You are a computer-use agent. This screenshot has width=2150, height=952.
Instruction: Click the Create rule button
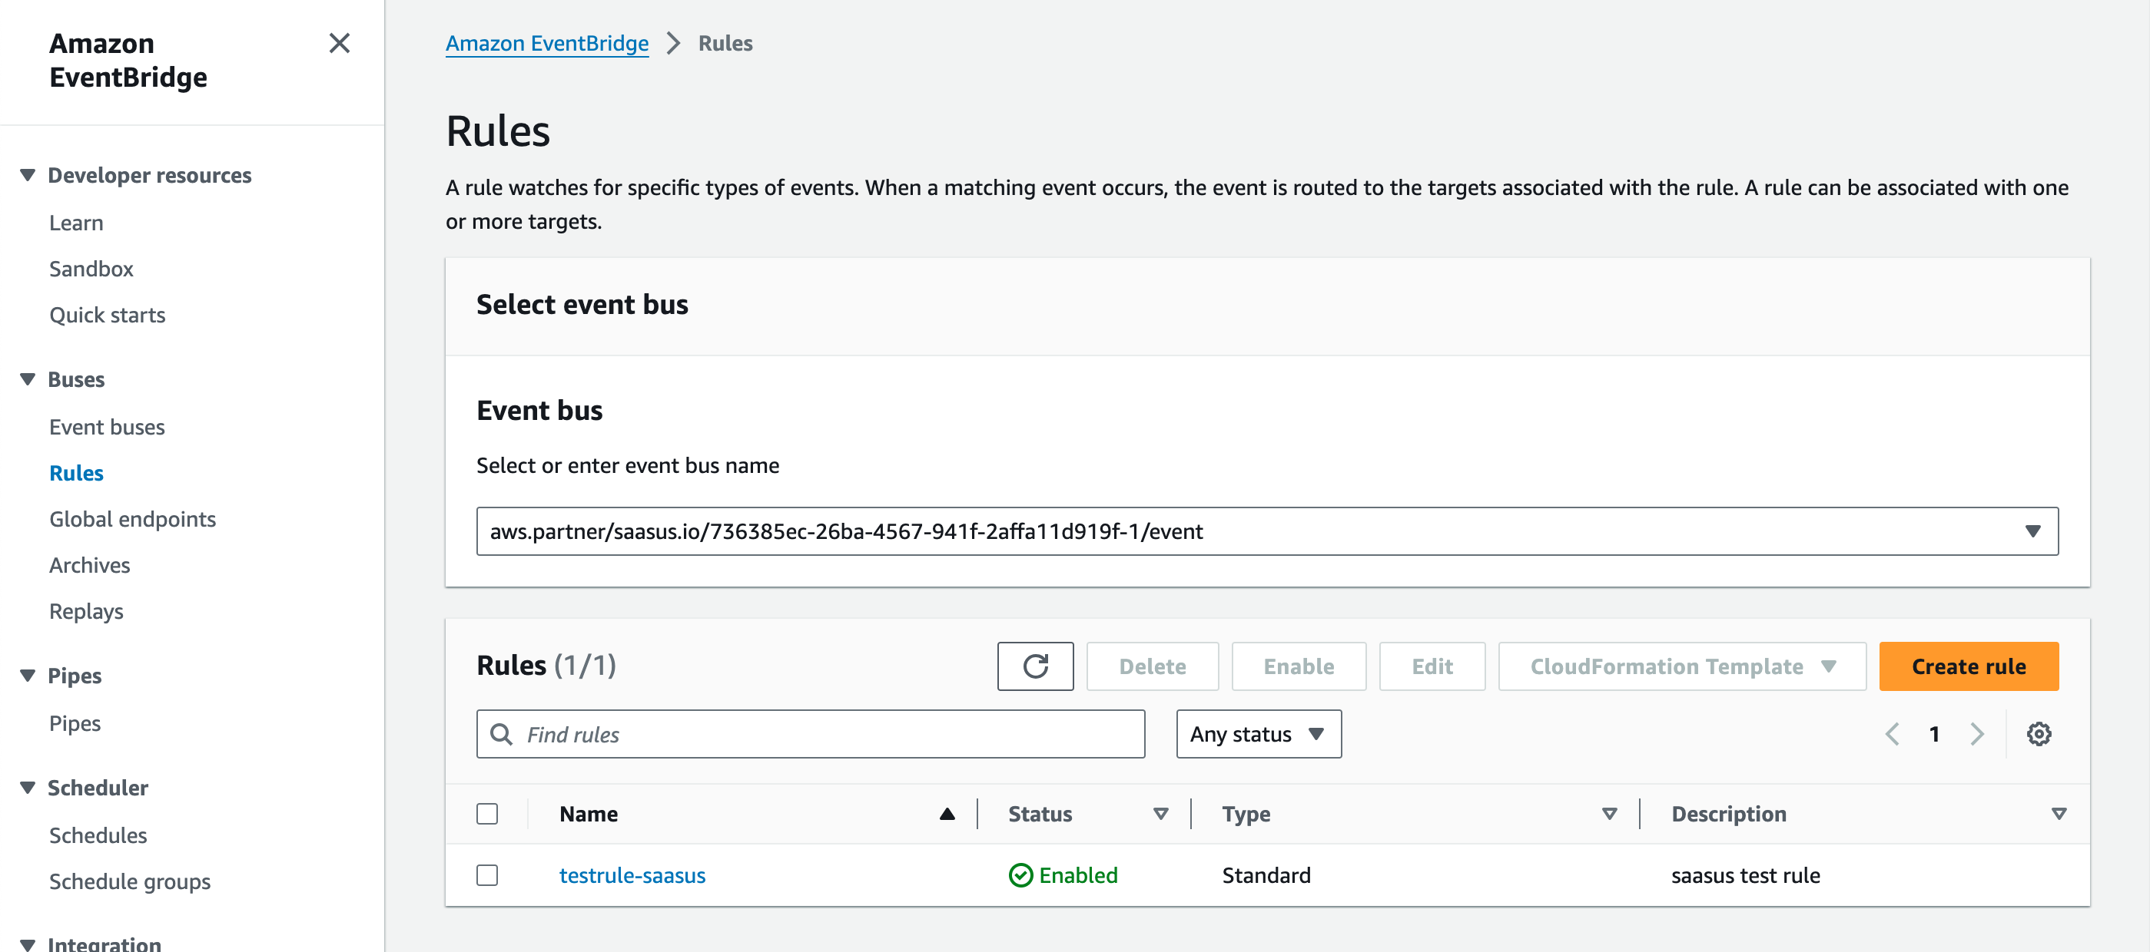1968,666
